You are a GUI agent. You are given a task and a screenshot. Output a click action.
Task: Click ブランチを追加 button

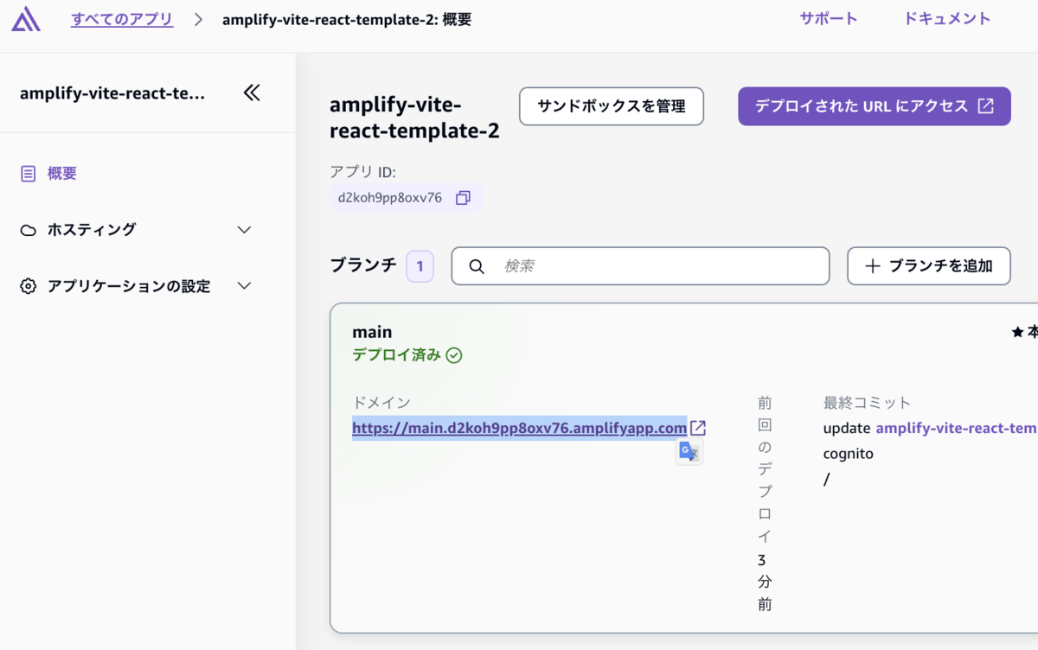[x=929, y=266]
